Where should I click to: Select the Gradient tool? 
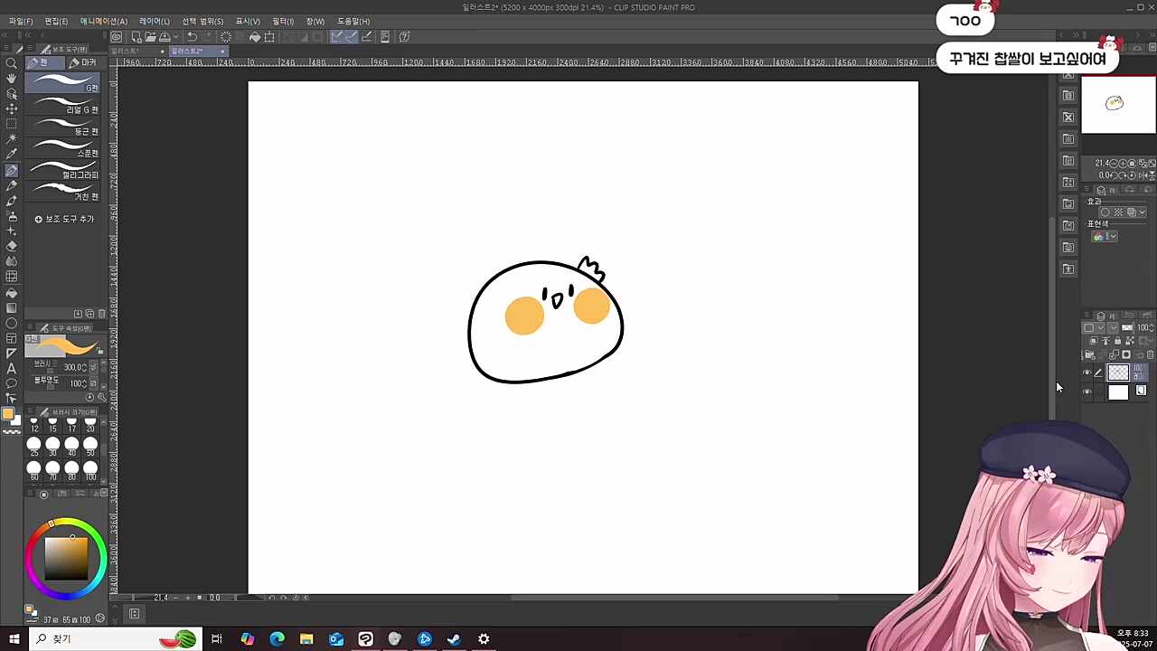(x=12, y=307)
